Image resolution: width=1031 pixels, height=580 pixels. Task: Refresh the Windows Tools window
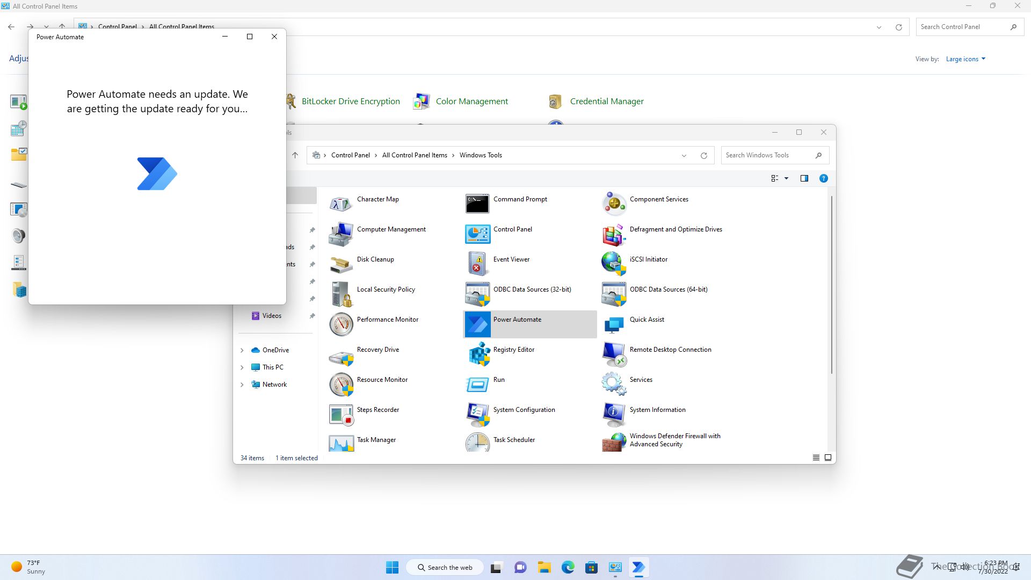(x=703, y=156)
